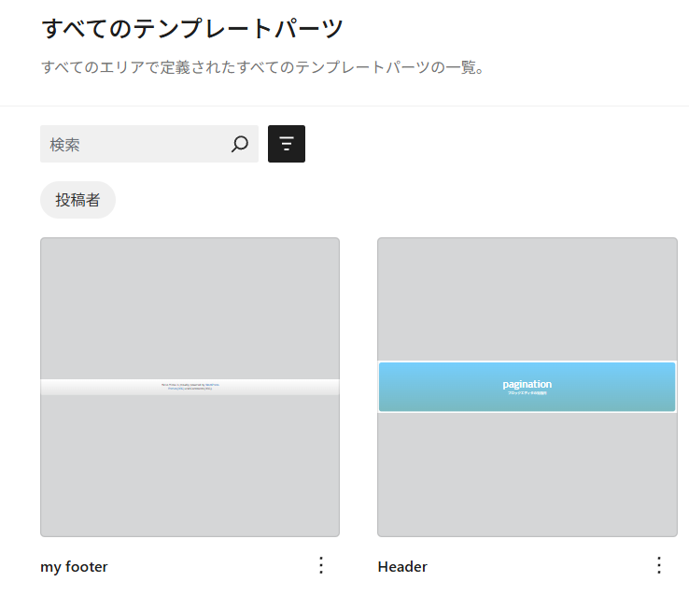Open the my footer options menu
The height and width of the screenshot is (596, 689).
(321, 565)
